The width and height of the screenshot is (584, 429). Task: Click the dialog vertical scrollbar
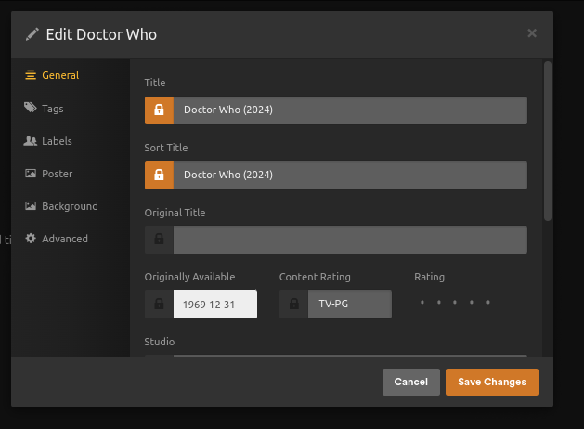click(x=547, y=141)
